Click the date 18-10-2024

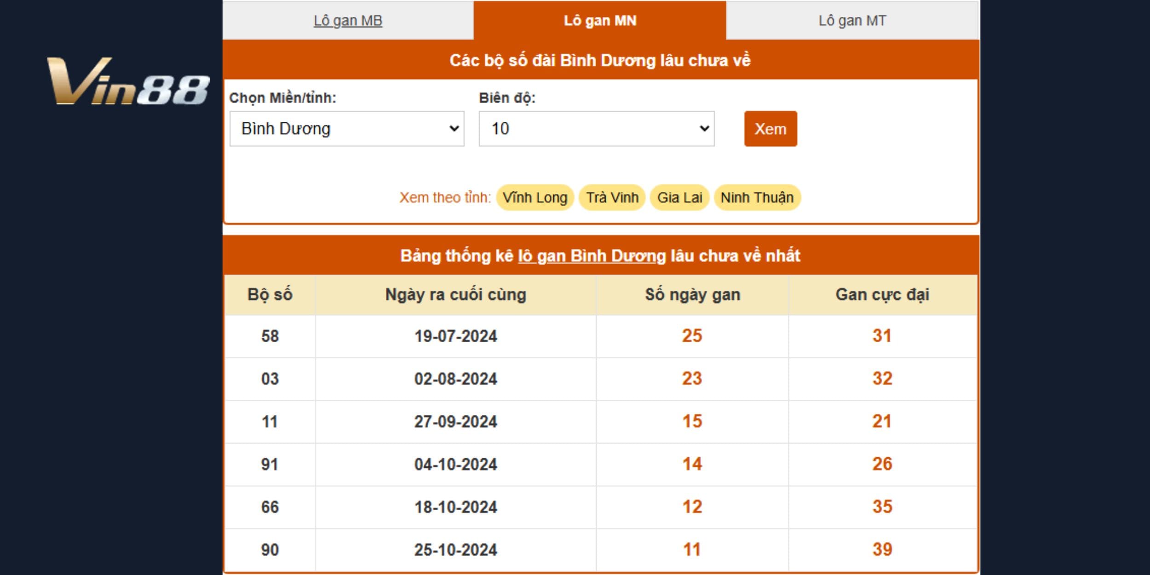pos(456,507)
